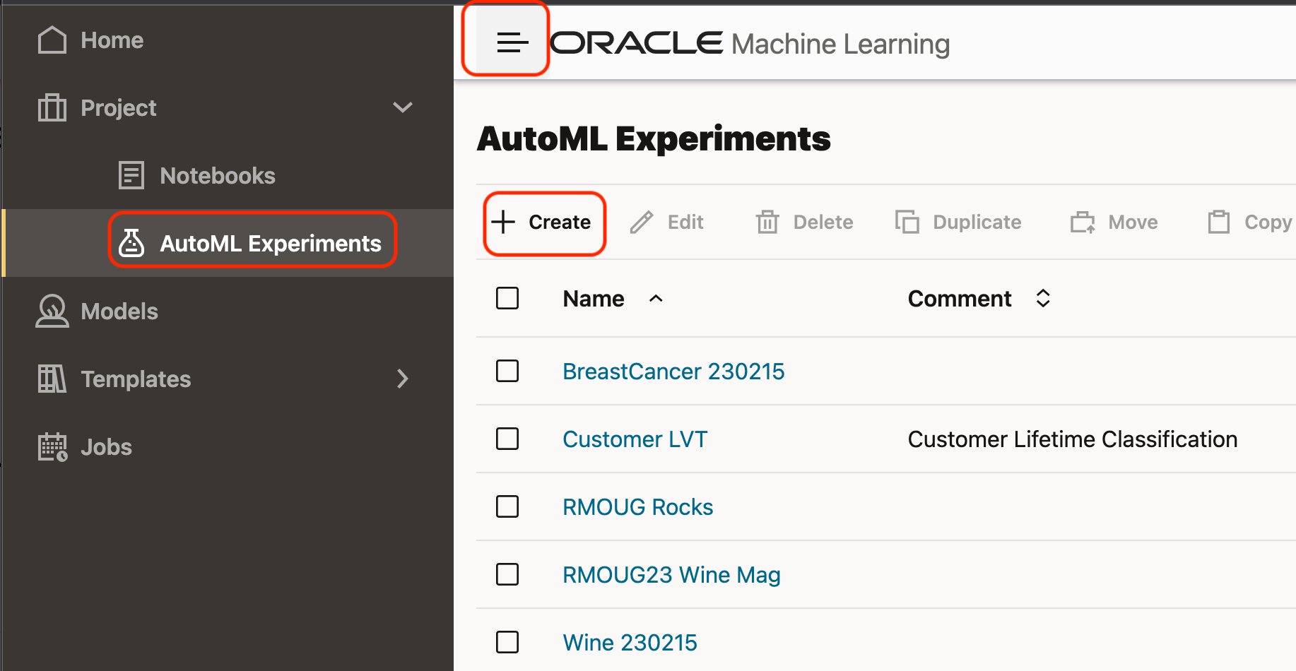Screen dimensions: 1296x671
Task: Open the Wine 230215 experiment
Action: pos(629,642)
